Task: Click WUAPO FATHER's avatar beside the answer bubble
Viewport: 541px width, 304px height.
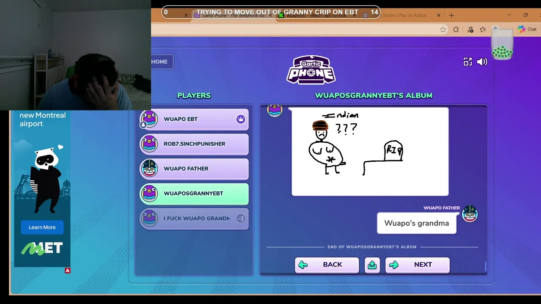Action: pyautogui.click(x=470, y=214)
